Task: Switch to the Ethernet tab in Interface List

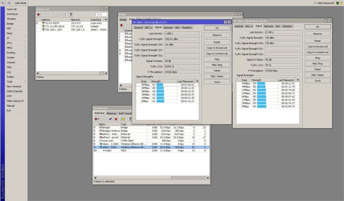Action: tap(112, 114)
